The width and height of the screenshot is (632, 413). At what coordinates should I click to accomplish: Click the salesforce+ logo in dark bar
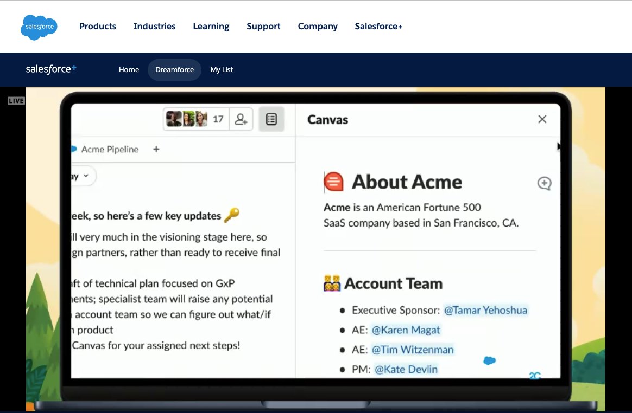[x=51, y=69]
